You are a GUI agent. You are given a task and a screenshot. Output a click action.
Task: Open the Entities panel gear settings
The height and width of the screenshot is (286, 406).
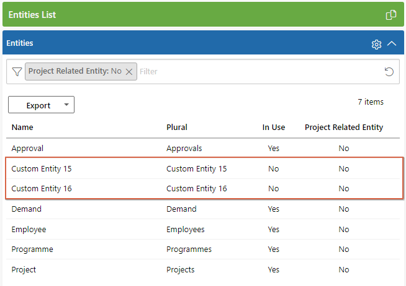click(376, 45)
